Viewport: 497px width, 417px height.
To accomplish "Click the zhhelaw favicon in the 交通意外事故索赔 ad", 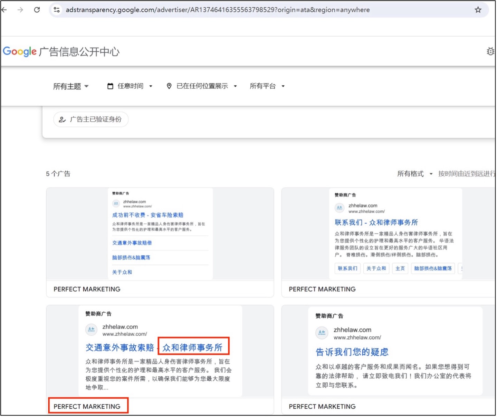I will (x=92, y=330).
